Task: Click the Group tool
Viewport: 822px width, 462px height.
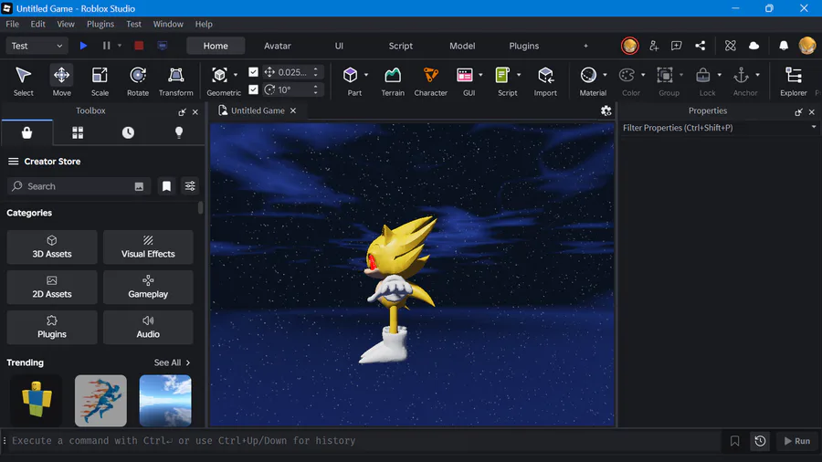Action: (x=665, y=75)
